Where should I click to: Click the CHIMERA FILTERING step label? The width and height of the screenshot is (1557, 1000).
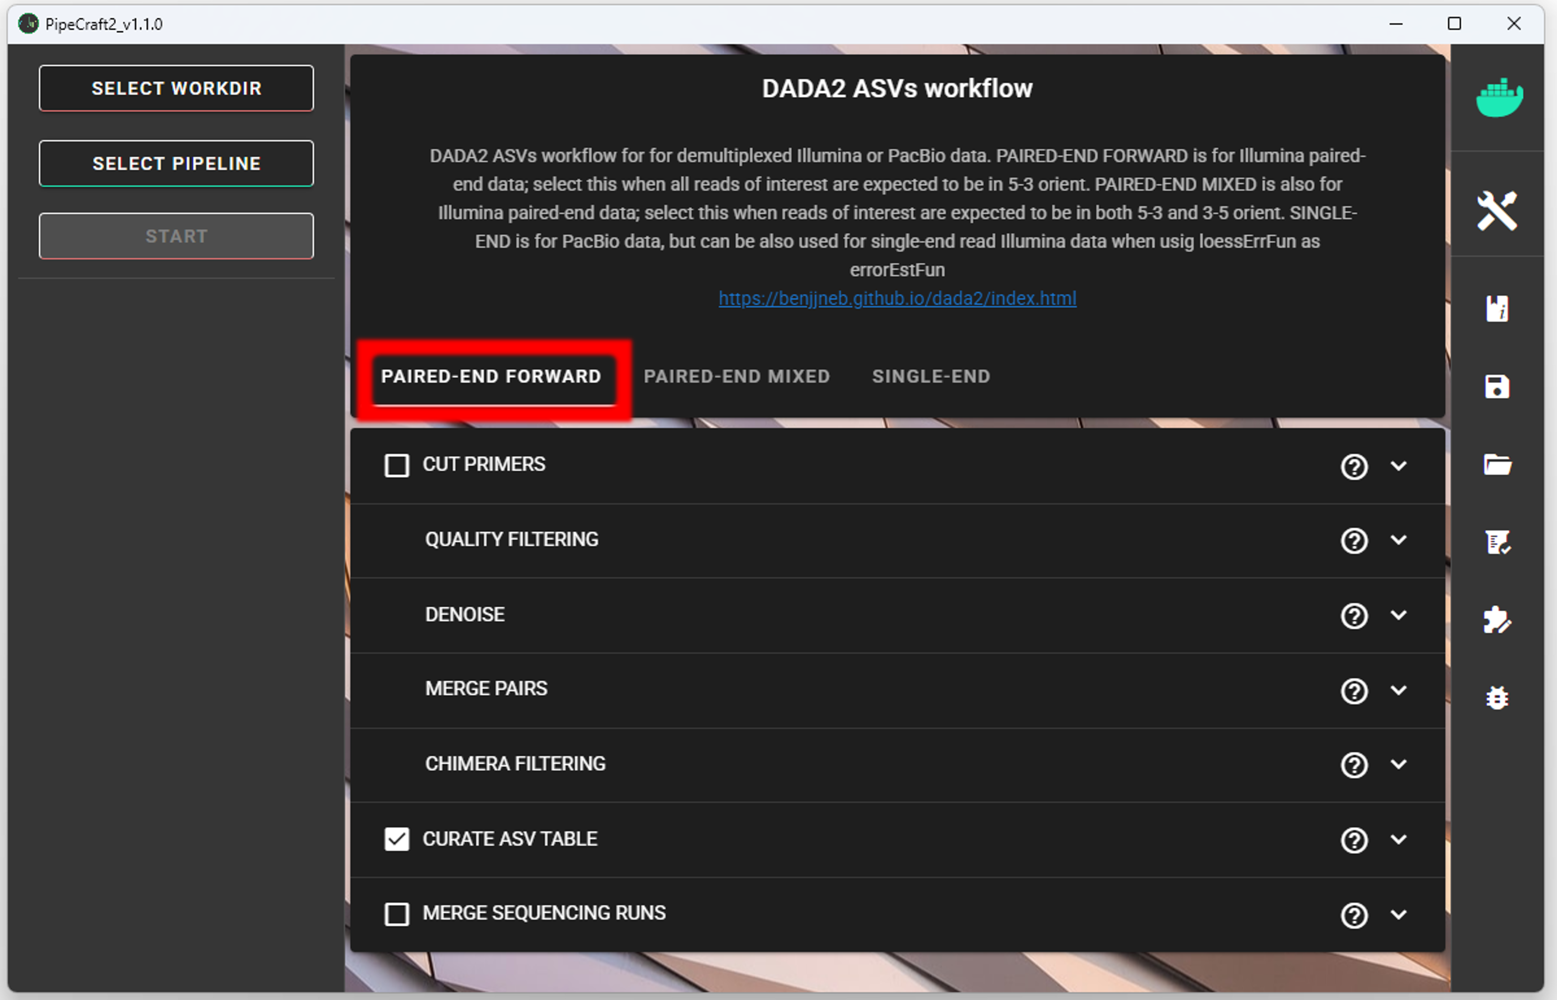[515, 764]
